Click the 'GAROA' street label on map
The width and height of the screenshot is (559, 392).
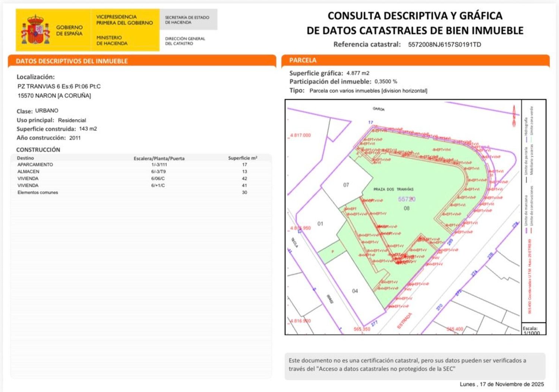(x=379, y=109)
